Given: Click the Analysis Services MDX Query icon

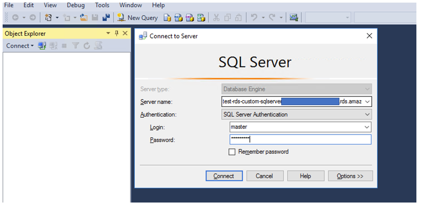Looking at the screenshot, I should click(x=178, y=18).
